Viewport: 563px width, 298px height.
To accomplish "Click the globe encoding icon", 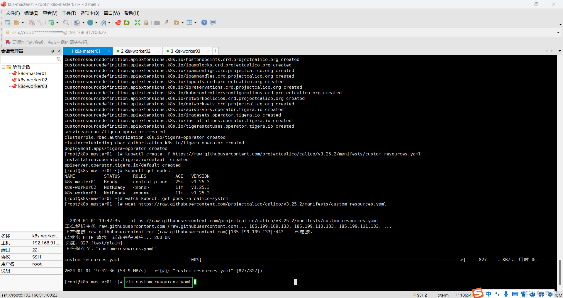I will 90,23.
